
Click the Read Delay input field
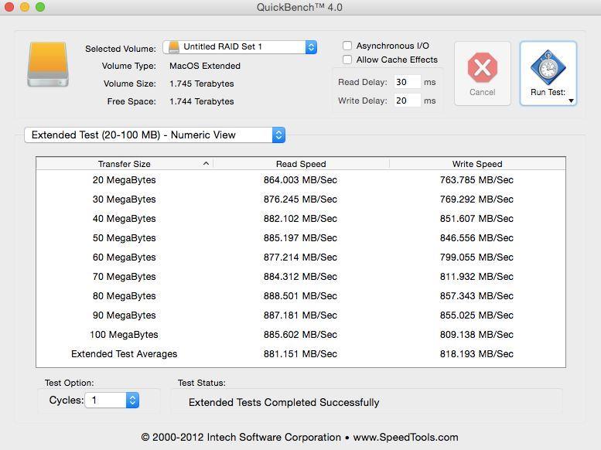406,82
